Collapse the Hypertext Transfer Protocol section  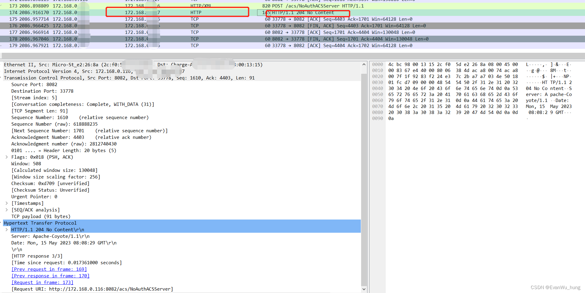click(1, 223)
